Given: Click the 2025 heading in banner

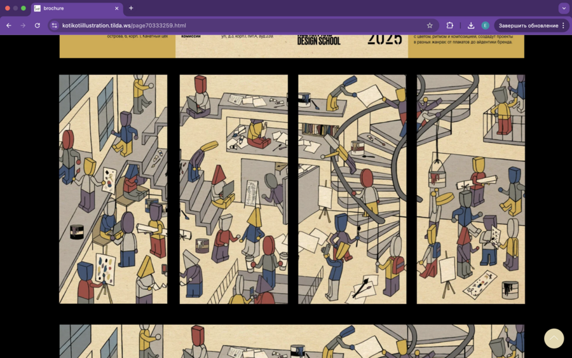Looking at the screenshot, I should (x=385, y=39).
